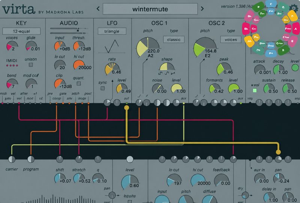The height and width of the screenshot is (203, 300).
Task: Open the wintermute preset menu
Action: pyautogui.click(x=150, y=9)
